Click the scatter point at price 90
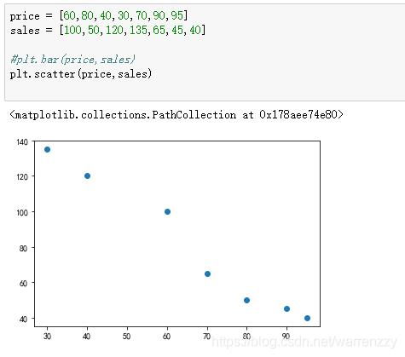Image resolution: width=405 pixels, height=357 pixels. pos(286,308)
